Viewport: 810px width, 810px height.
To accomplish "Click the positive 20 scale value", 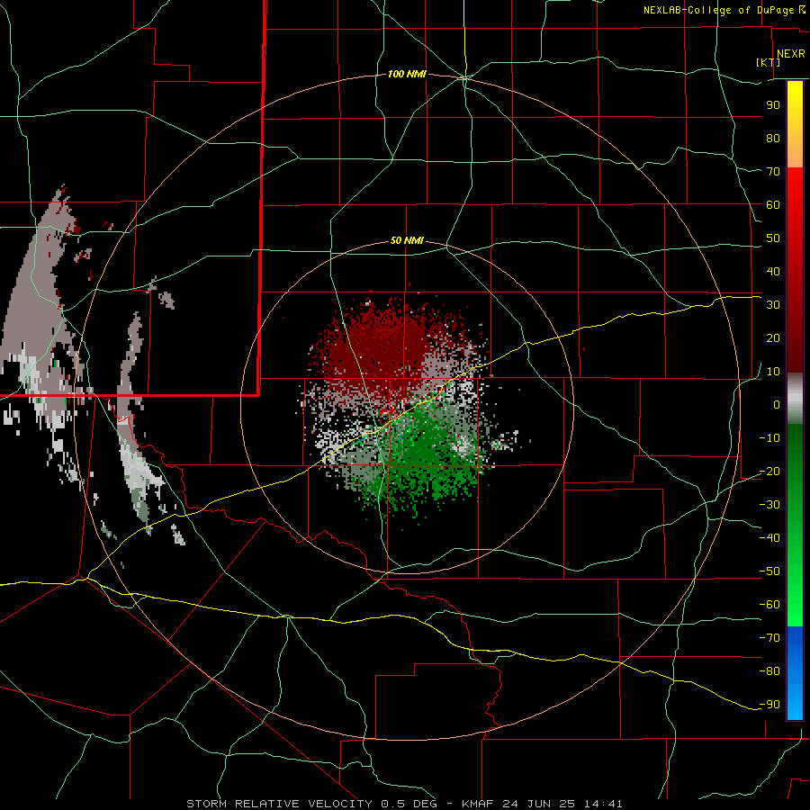I will click(x=773, y=337).
